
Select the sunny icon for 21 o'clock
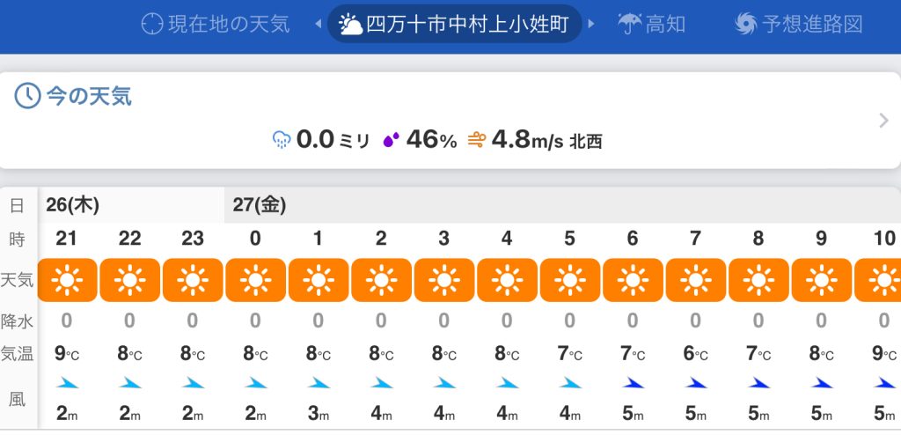[x=67, y=280]
